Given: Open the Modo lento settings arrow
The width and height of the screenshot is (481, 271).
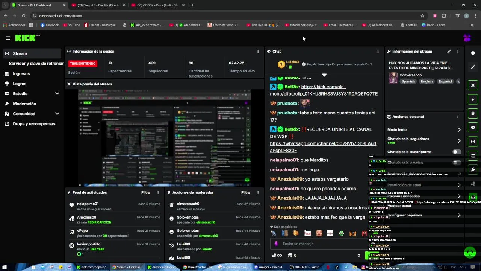Looking at the screenshot, I should [x=459, y=130].
